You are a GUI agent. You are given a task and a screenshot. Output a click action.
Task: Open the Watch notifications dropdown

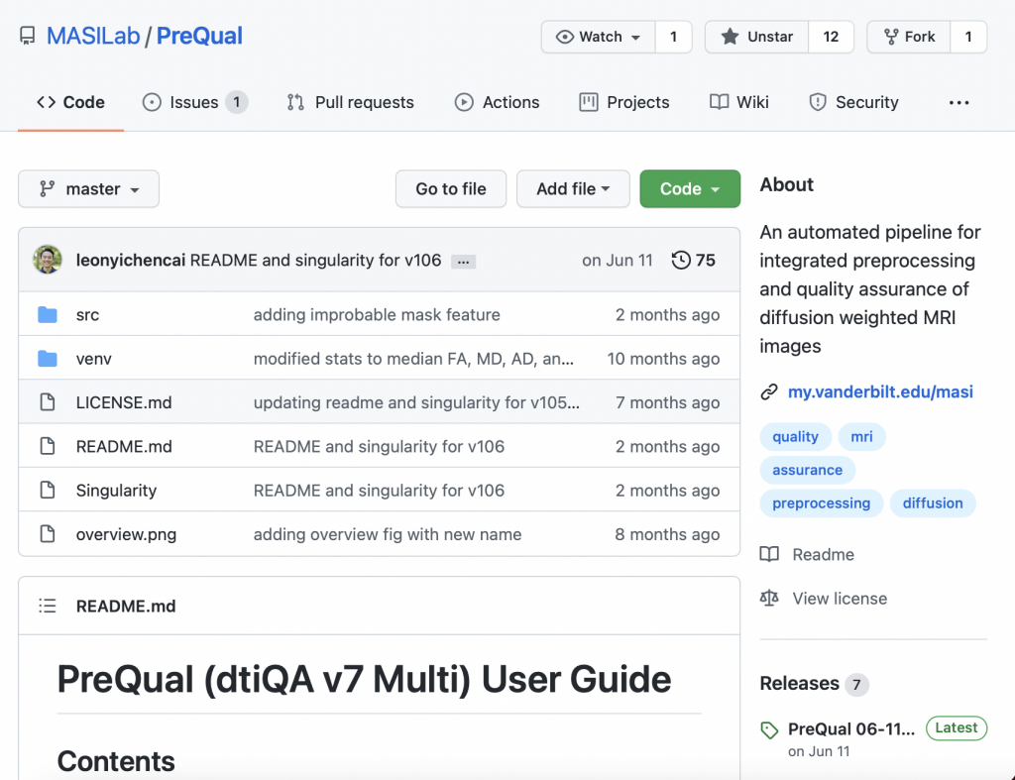pos(598,37)
